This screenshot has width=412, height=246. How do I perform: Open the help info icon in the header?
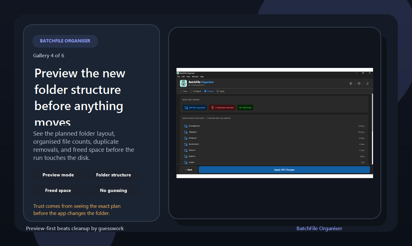coord(359,83)
